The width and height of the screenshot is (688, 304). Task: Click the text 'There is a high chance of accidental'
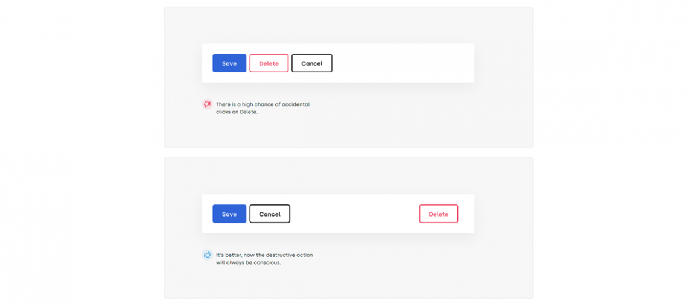(263, 104)
